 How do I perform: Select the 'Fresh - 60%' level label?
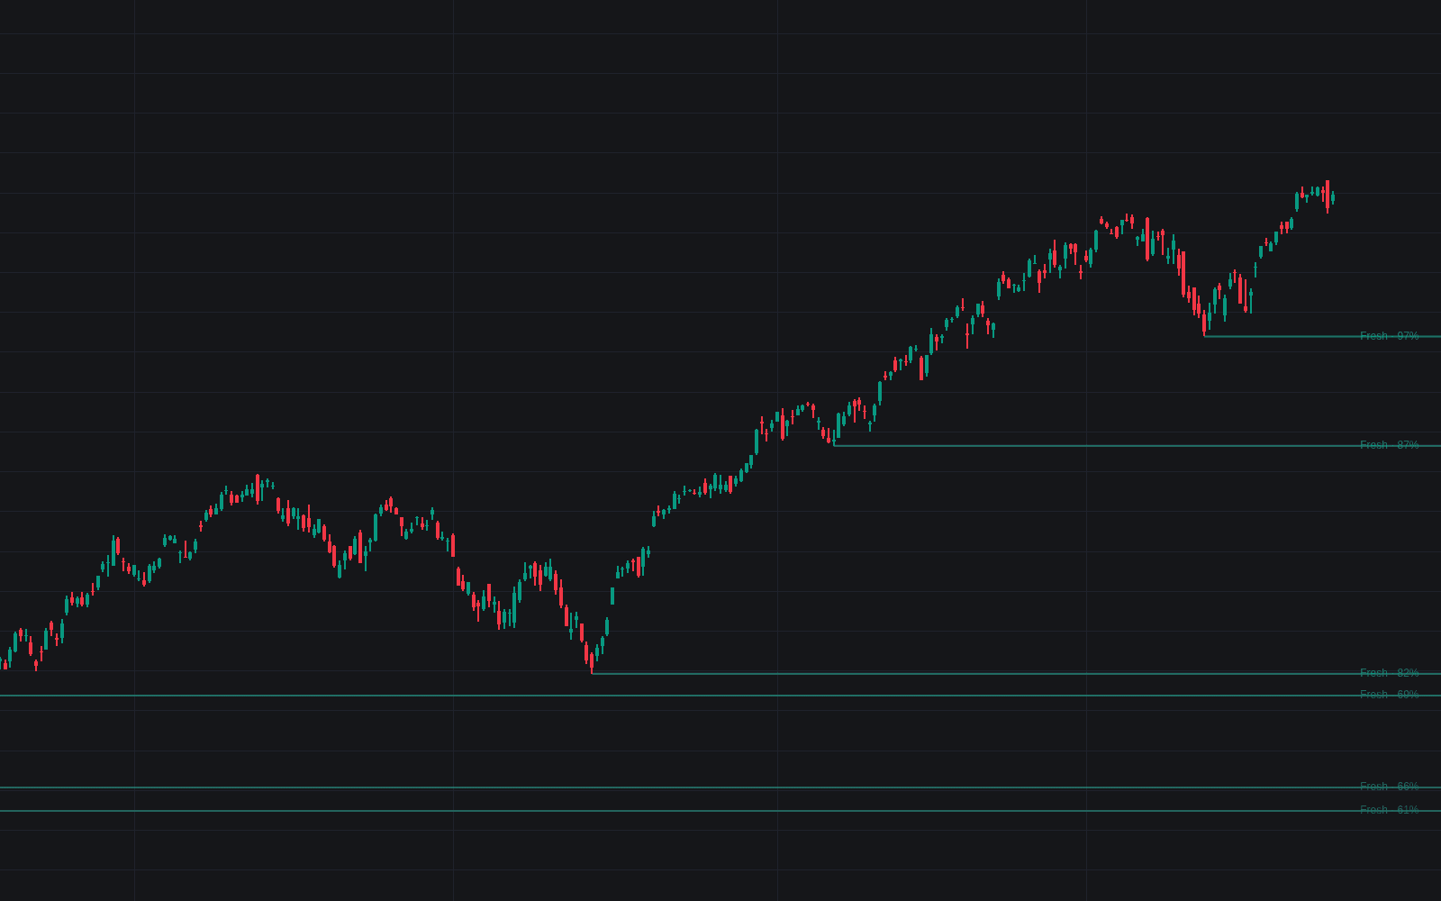[1389, 695]
